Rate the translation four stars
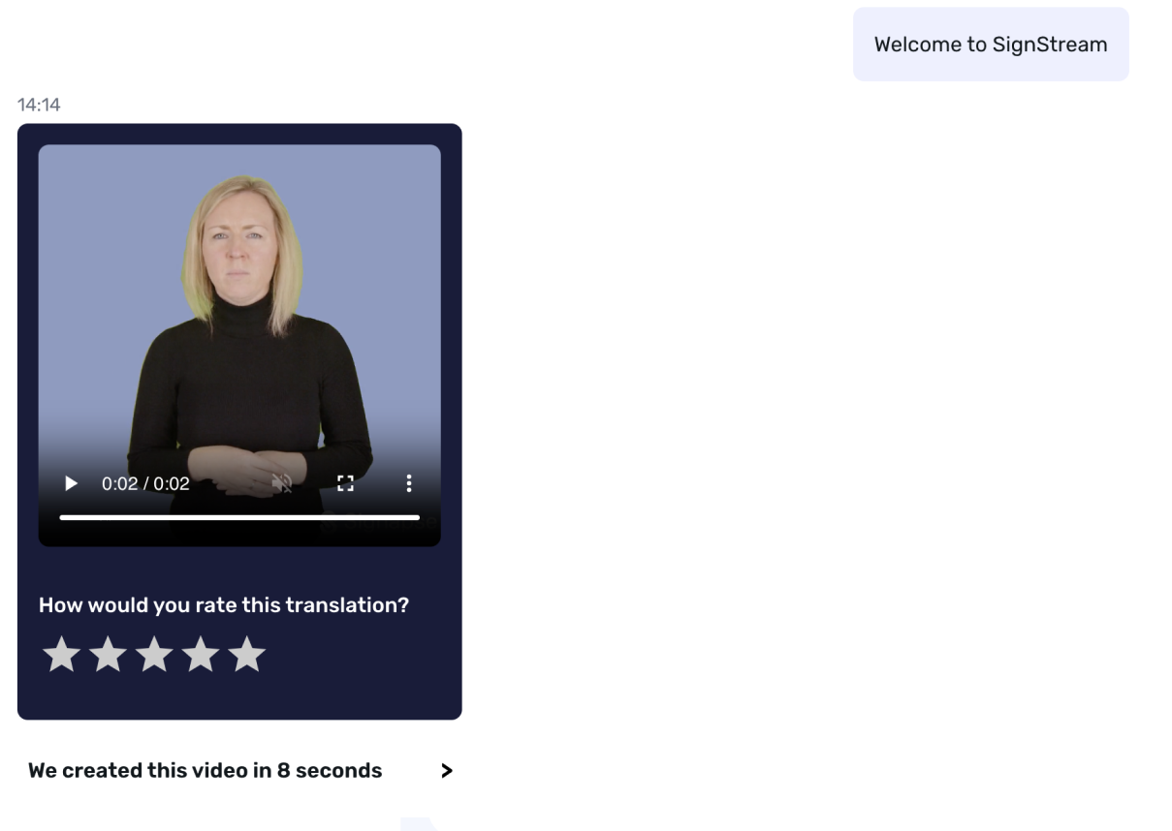 (x=201, y=655)
